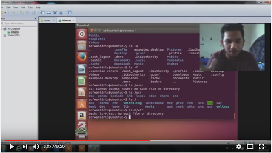Enter VMware full screen mode icon
Viewport: 272px width, 153px height.
[x=55, y=13]
